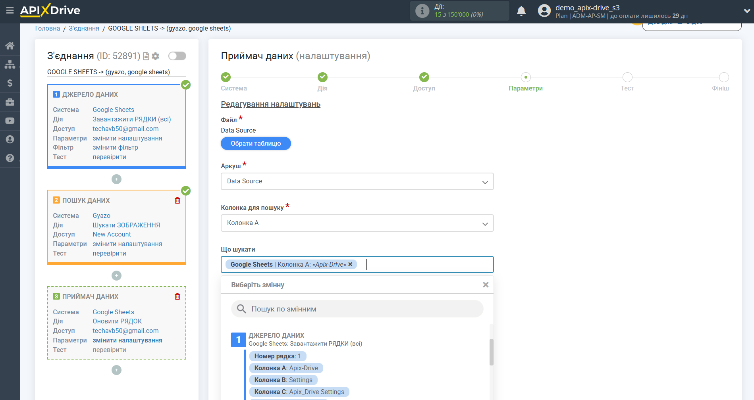
Task: Click the dollar billing icon in the sidebar
Action: click(x=10, y=83)
